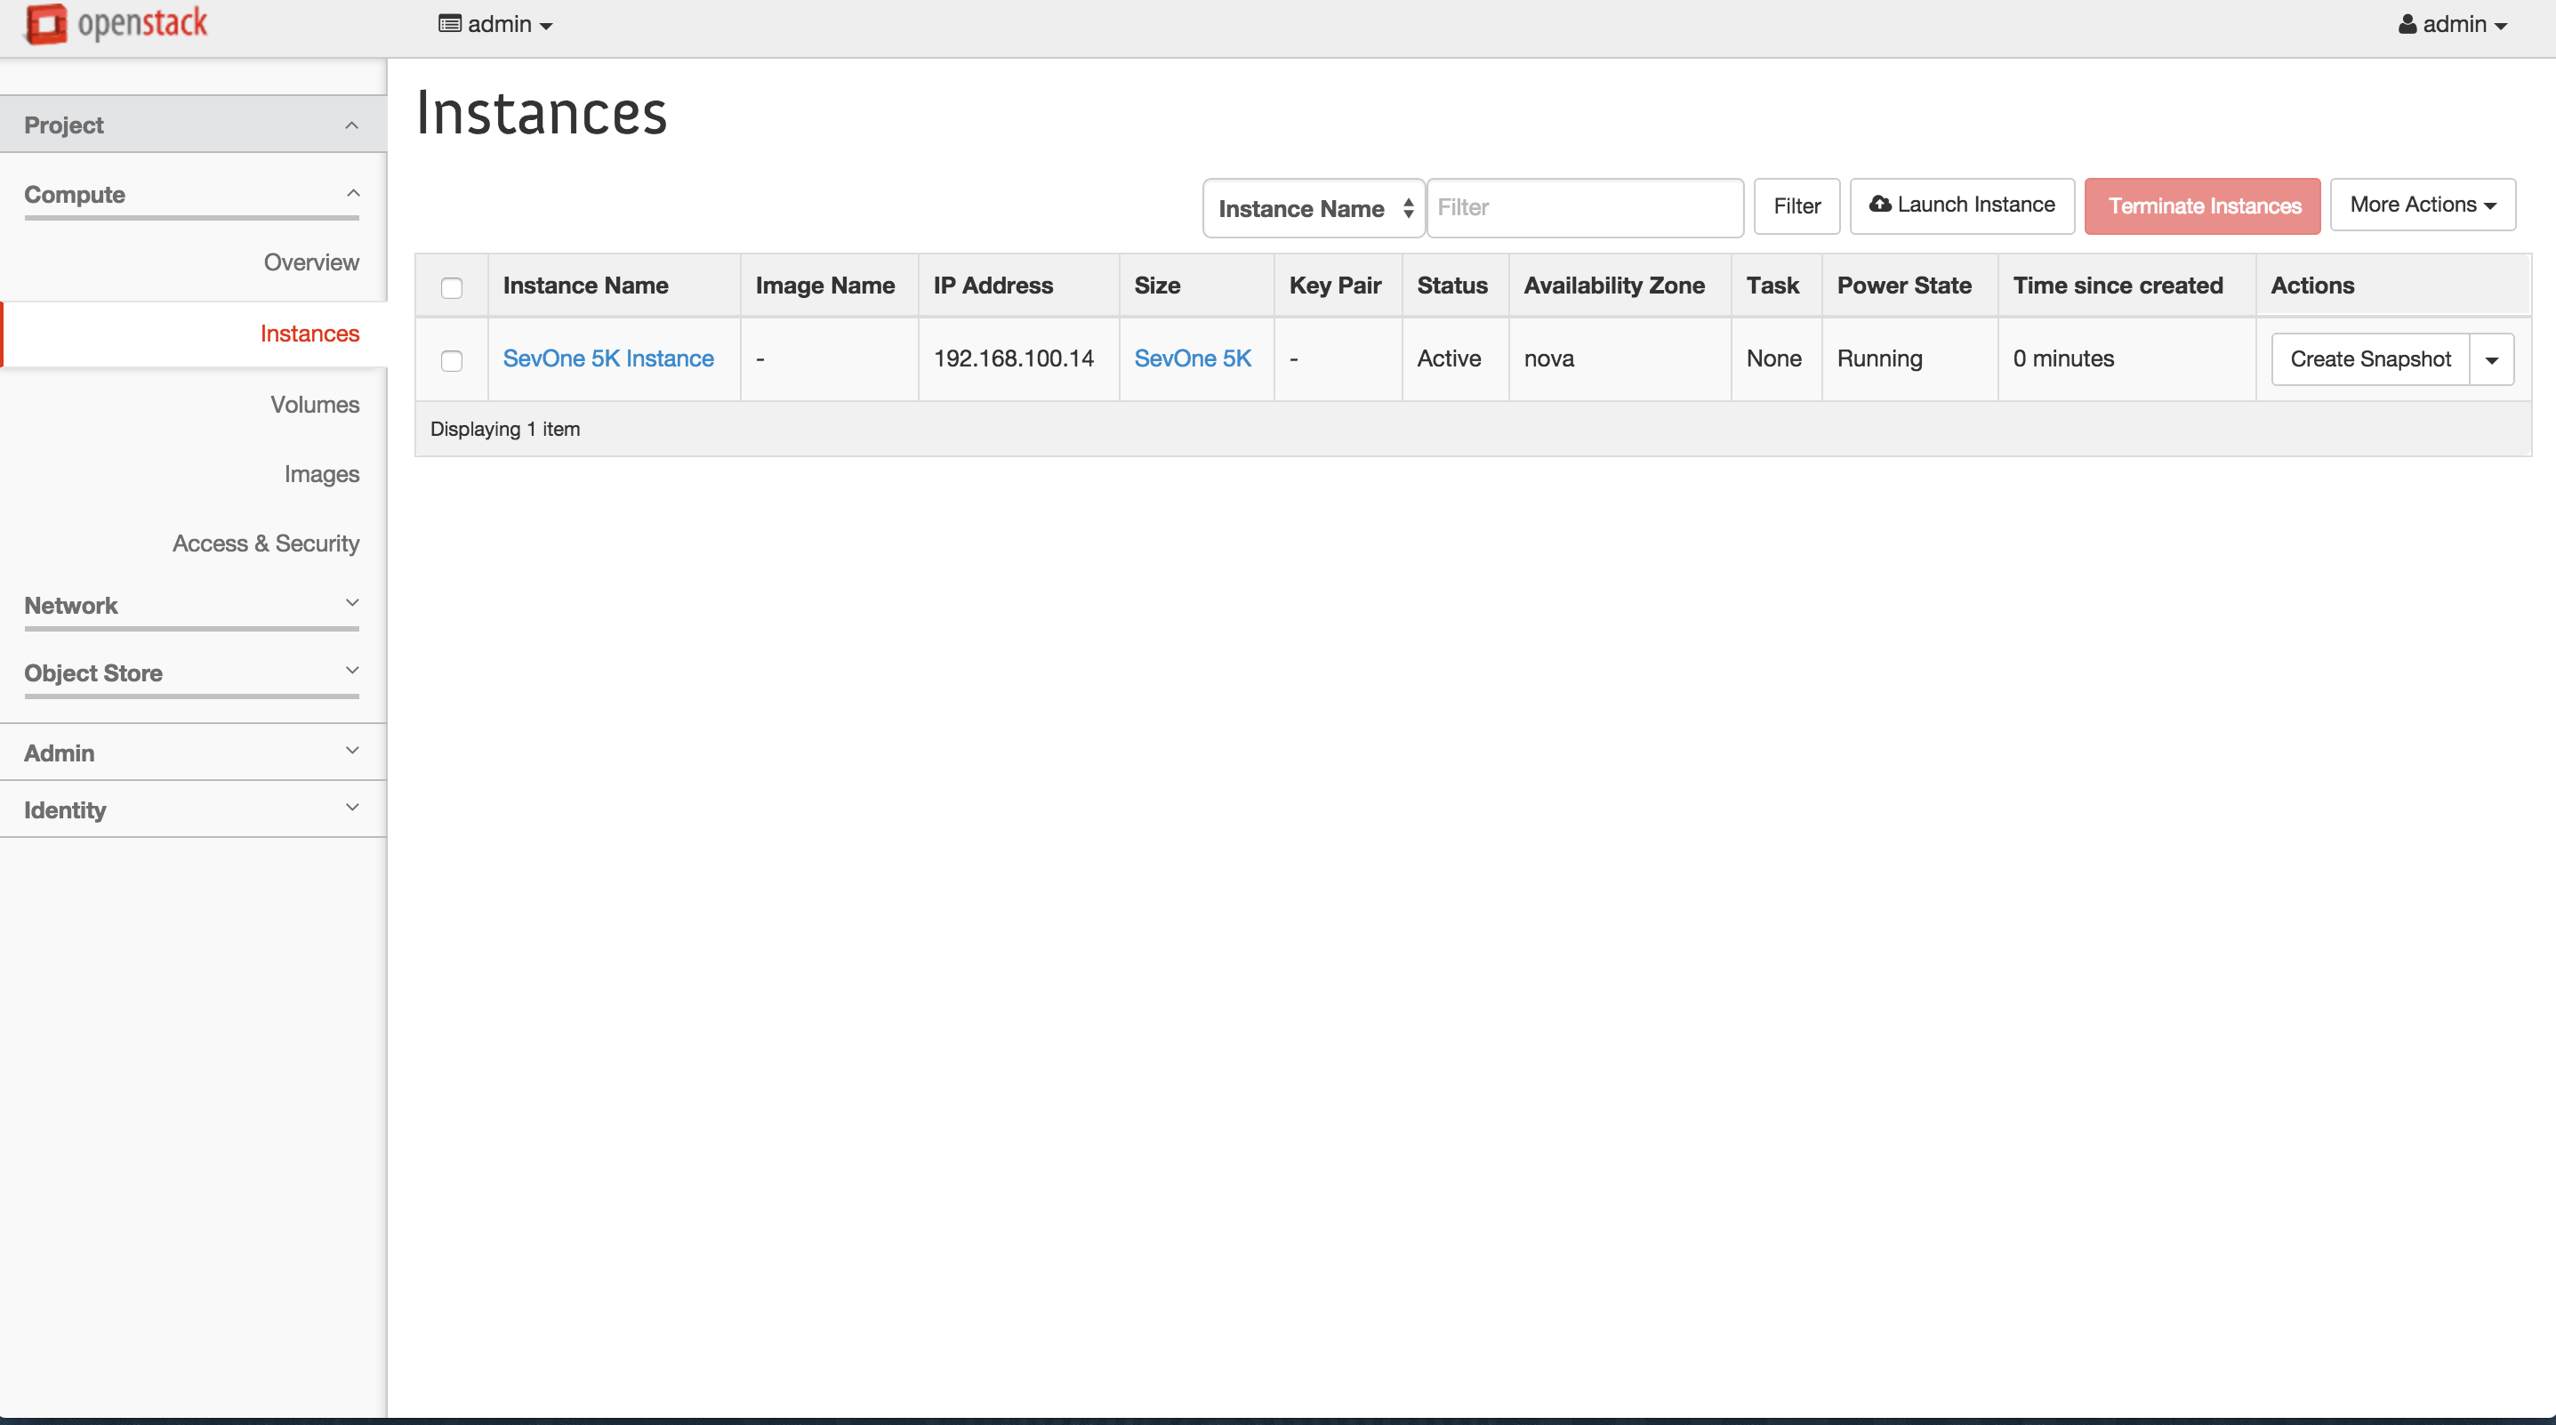
Task: Click the Launch Instance icon button
Action: click(1961, 205)
